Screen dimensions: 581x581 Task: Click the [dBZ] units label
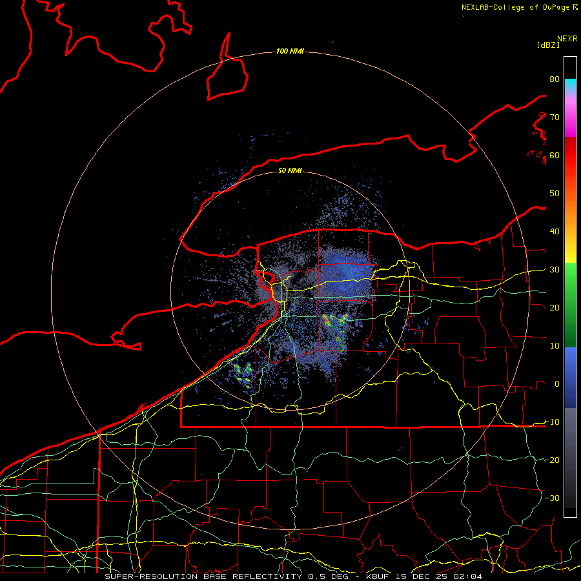[x=548, y=45]
